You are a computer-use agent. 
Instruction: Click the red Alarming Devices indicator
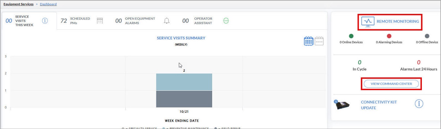389,36
